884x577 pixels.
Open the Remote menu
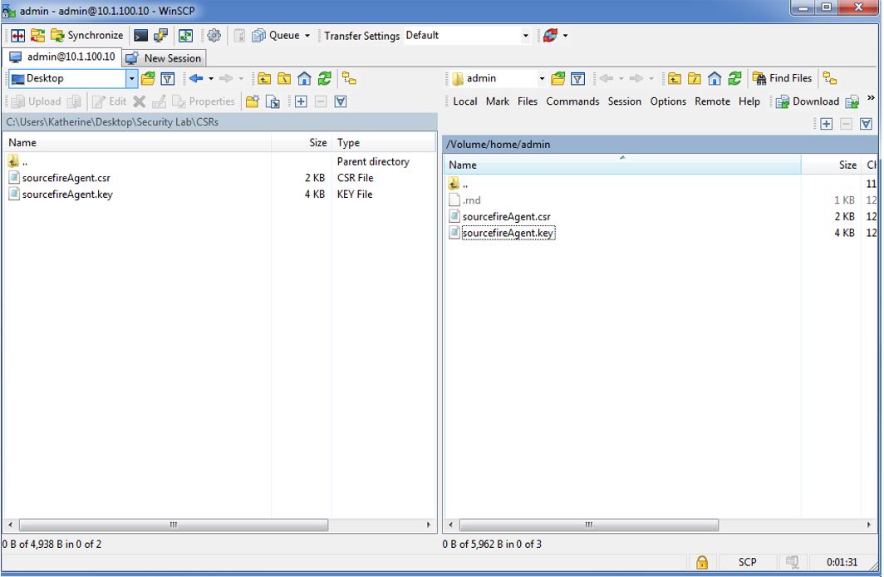712,101
